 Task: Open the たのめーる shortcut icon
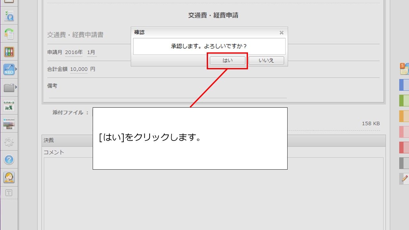click(x=9, y=105)
